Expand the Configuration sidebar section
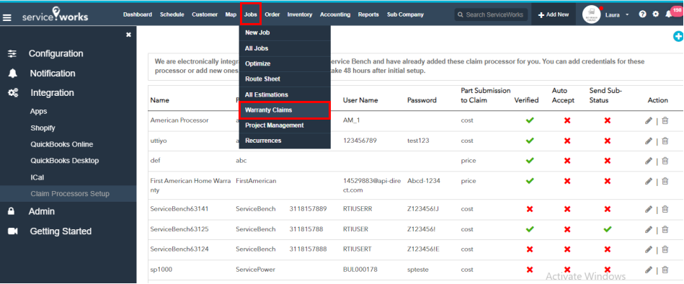 (55, 53)
